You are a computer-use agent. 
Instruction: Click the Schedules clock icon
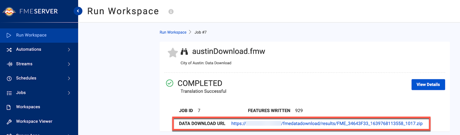click(x=9, y=78)
